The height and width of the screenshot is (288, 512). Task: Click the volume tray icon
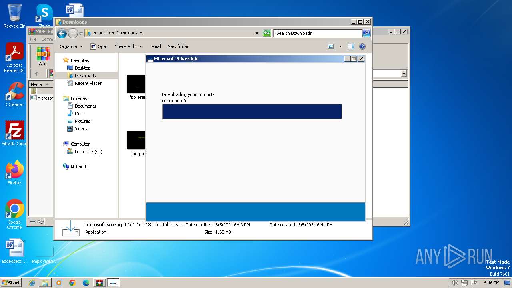(x=454, y=283)
